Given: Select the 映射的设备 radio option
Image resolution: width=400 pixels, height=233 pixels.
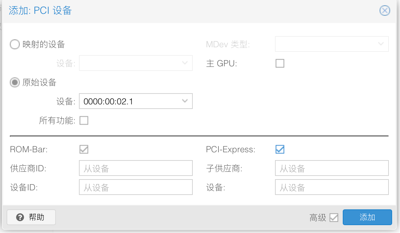Looking at the screenshot, I should coord(15,44).
